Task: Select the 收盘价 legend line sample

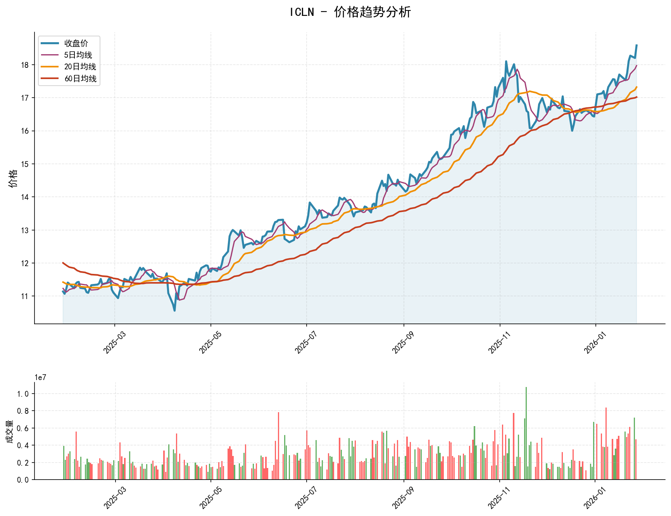Action: pyautogui.click(x=50, y=43)
